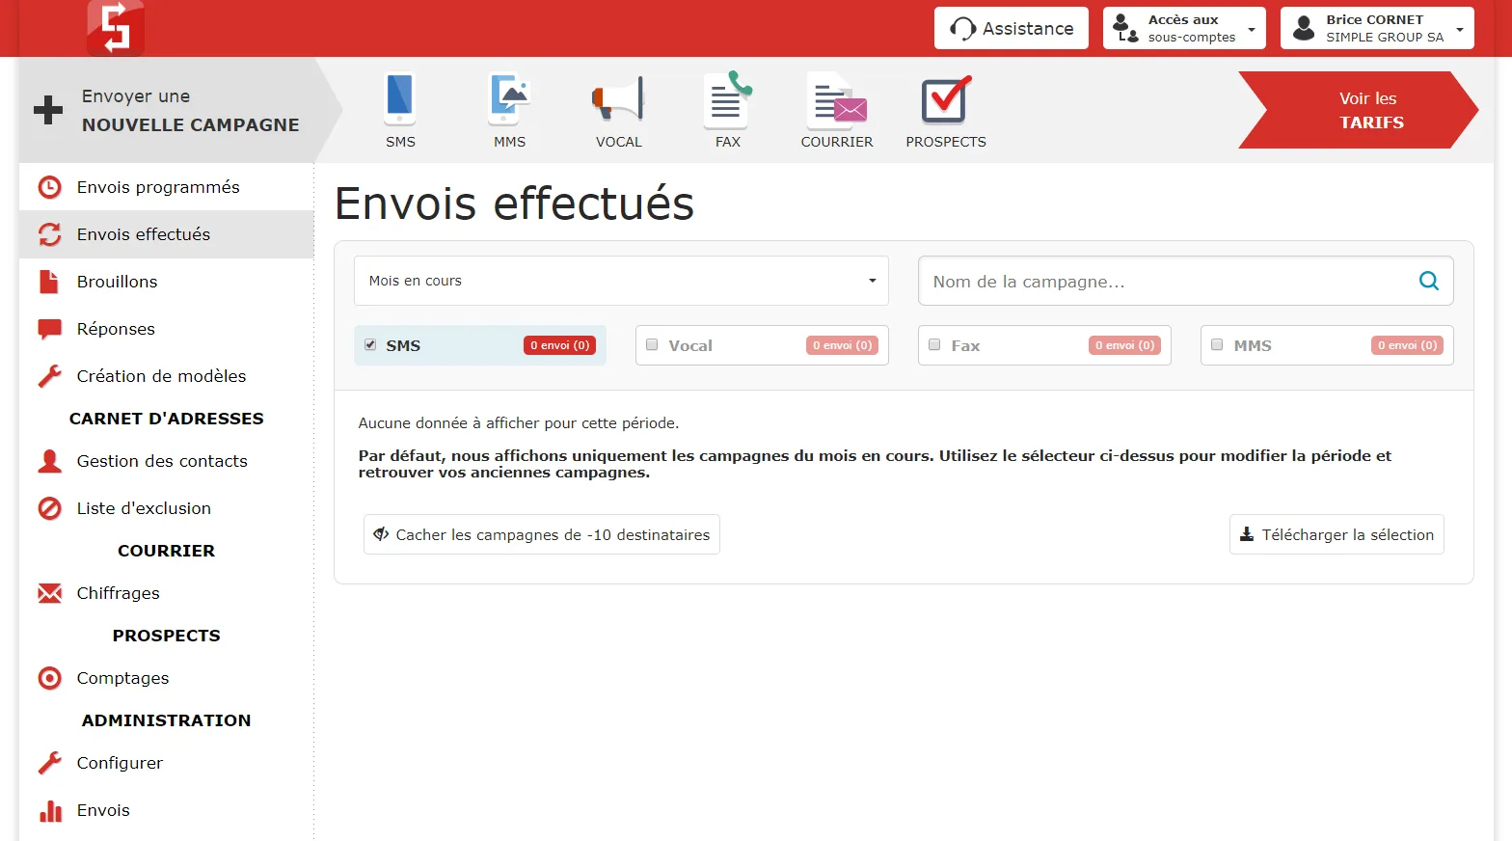Click the download icon on Télécharger
The width and height of the screenshot is (1512, 841).
(x=1247, y=534)
